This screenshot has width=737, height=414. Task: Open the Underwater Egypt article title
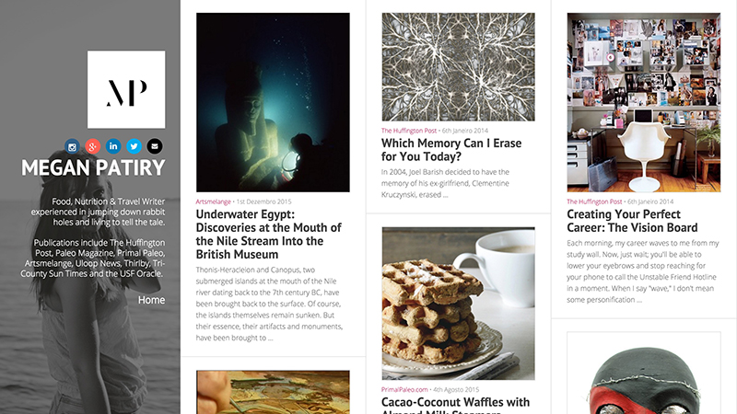pos(268,235)
